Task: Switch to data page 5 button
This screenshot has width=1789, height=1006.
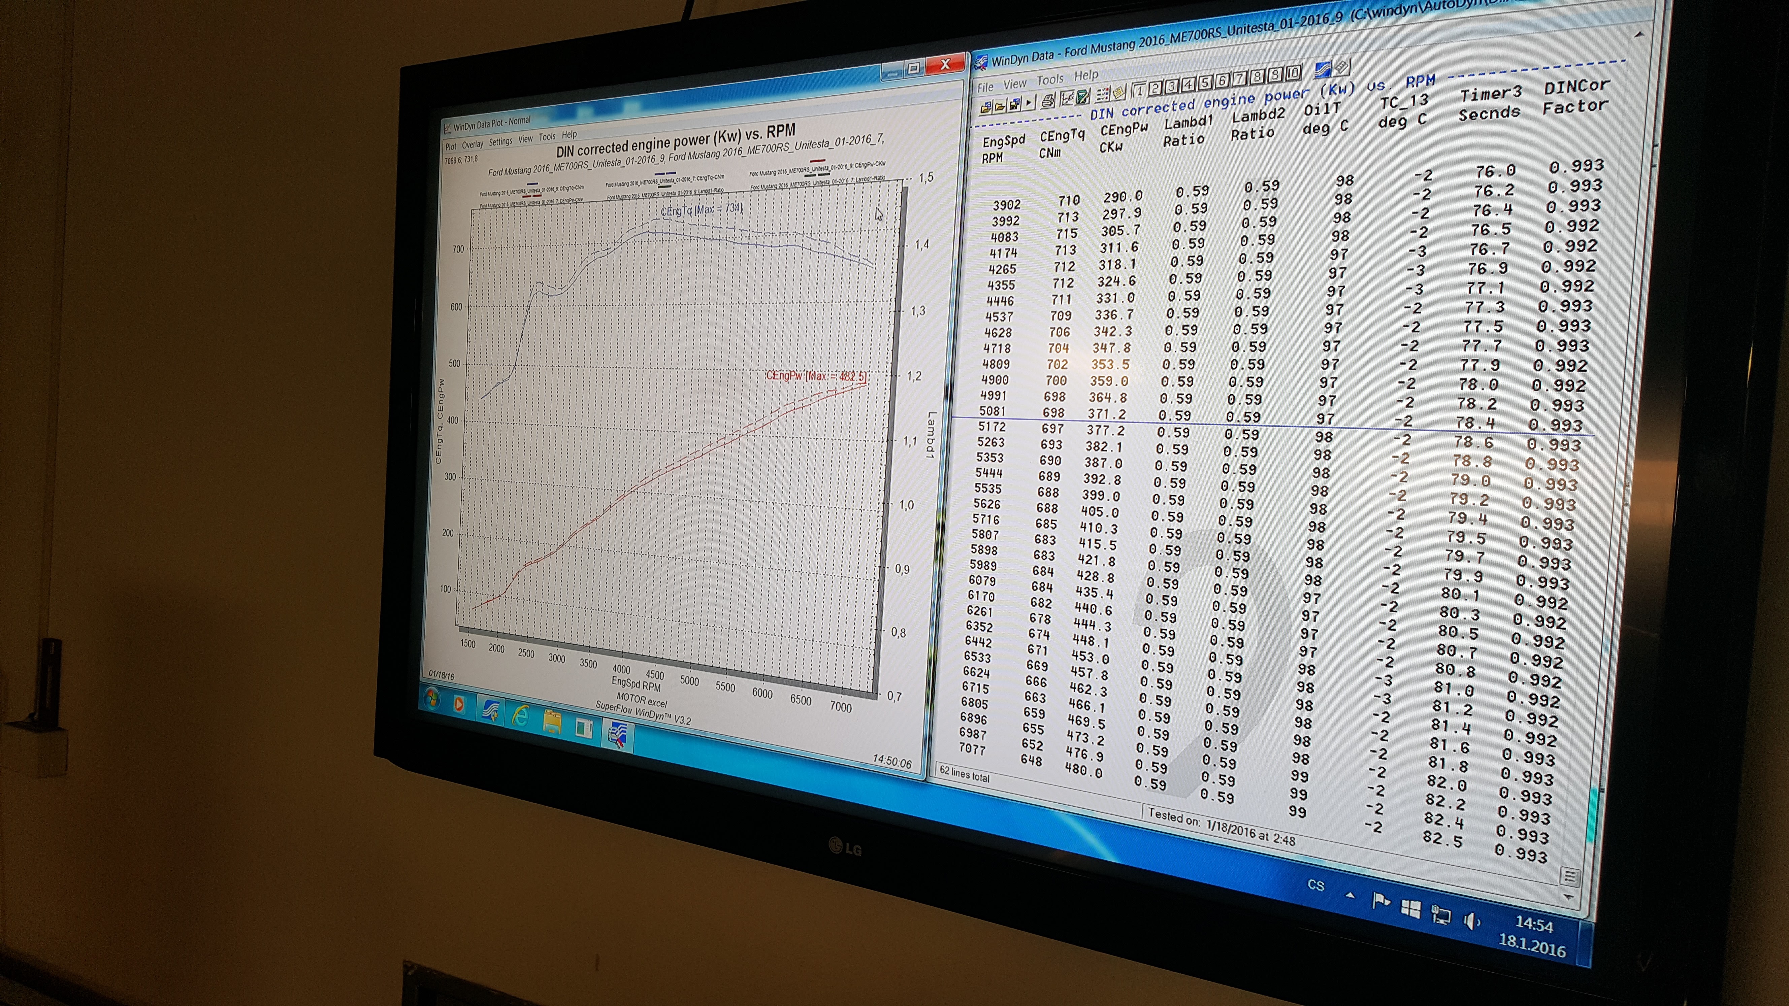Action: point(1205,83)
